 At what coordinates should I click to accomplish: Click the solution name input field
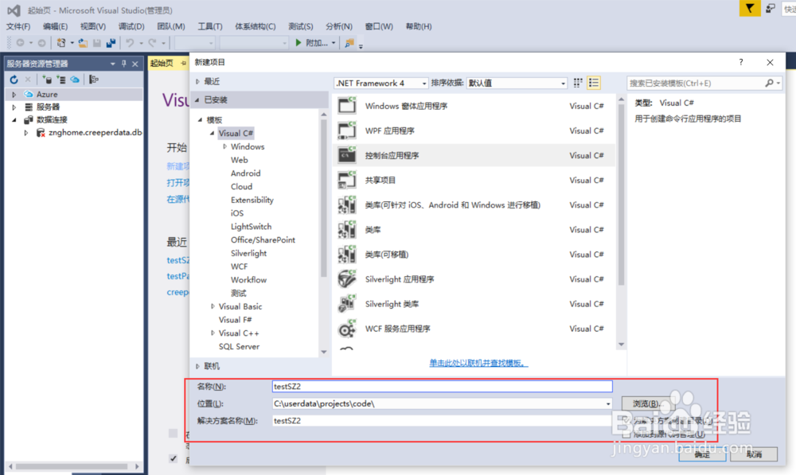pos(442,421)
